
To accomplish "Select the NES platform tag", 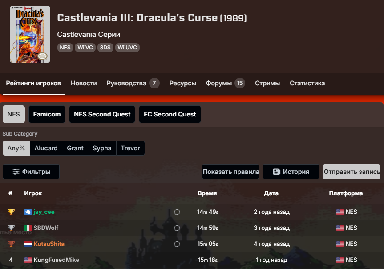I will coord(65,48).
